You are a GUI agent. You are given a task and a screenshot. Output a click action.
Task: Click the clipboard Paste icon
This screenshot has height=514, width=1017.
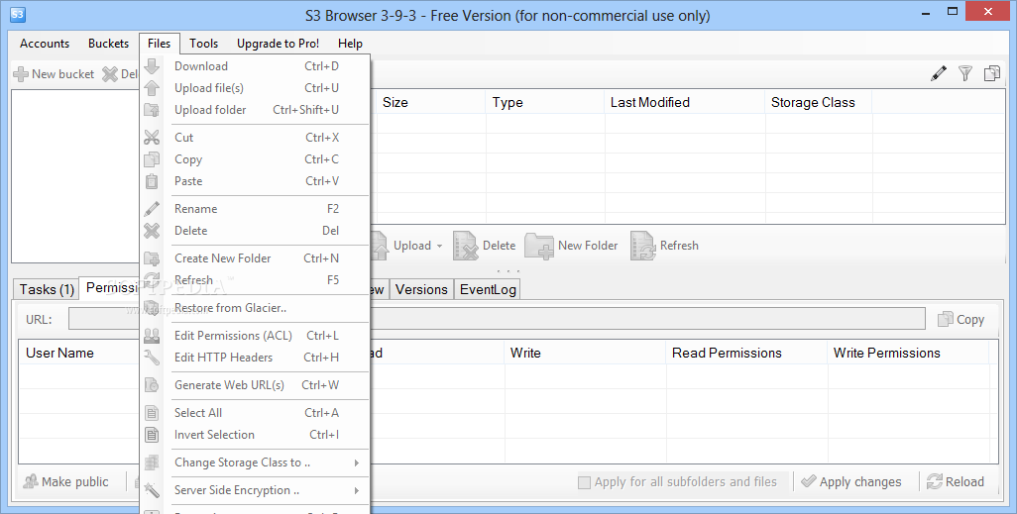[152, 181]
